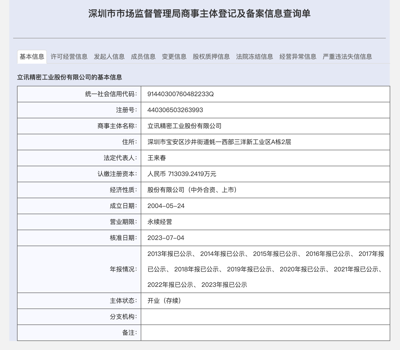The width and height of the screenshot is (400, 350).
Task: Click the 年报情况 label
Action: click(x=123, y=269)
